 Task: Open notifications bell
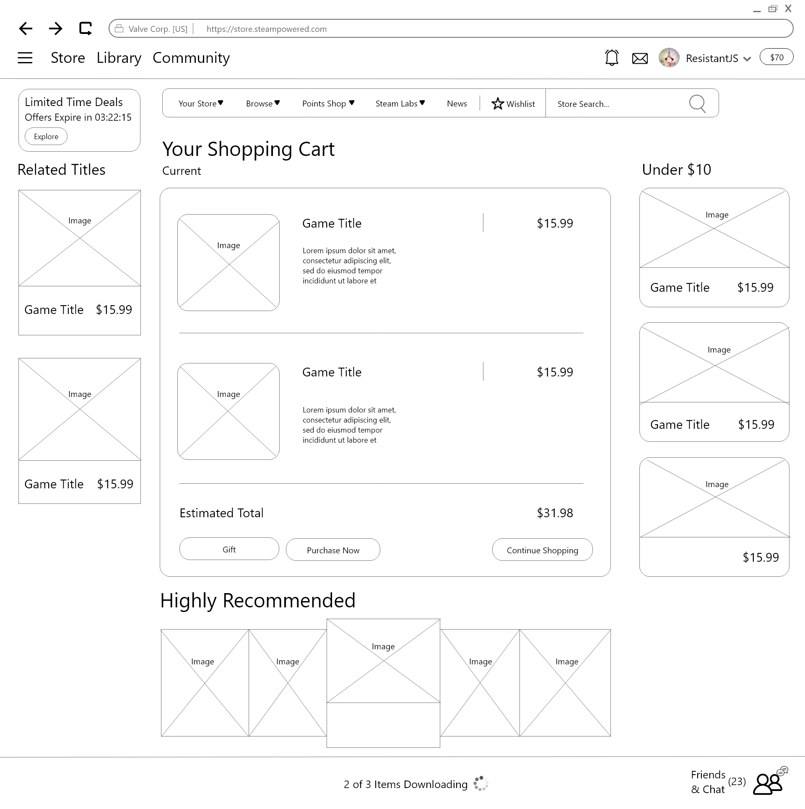pos(612,57)
